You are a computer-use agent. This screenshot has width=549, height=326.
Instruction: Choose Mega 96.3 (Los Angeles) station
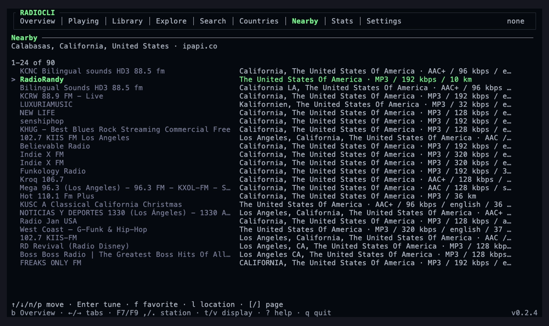265,188
